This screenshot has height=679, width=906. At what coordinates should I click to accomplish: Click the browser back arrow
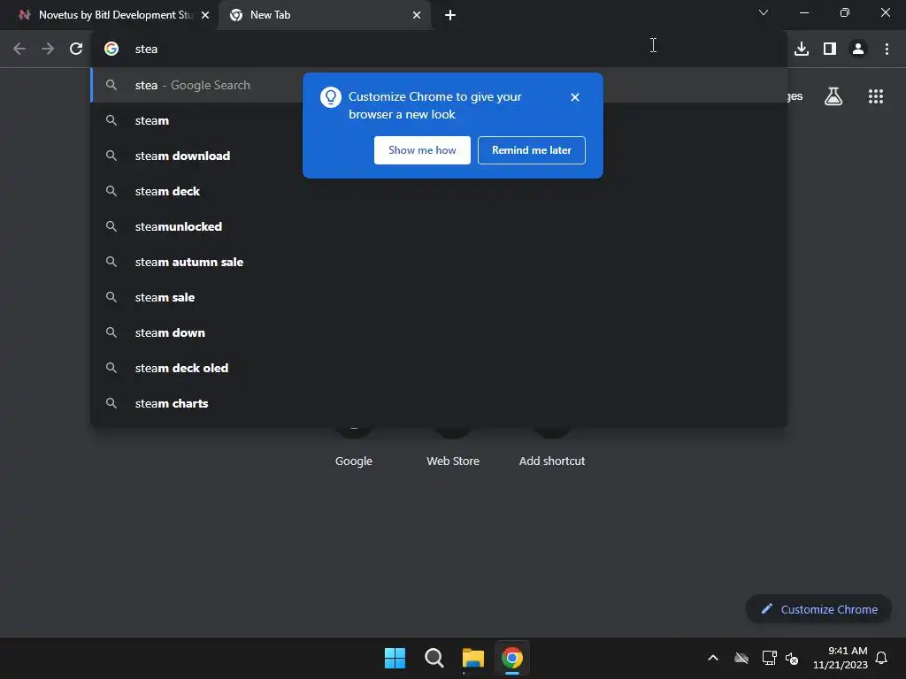[x=19, y=50]
